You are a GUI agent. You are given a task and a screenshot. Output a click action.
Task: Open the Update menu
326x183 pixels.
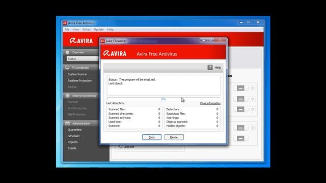click(x=99, y=29)
